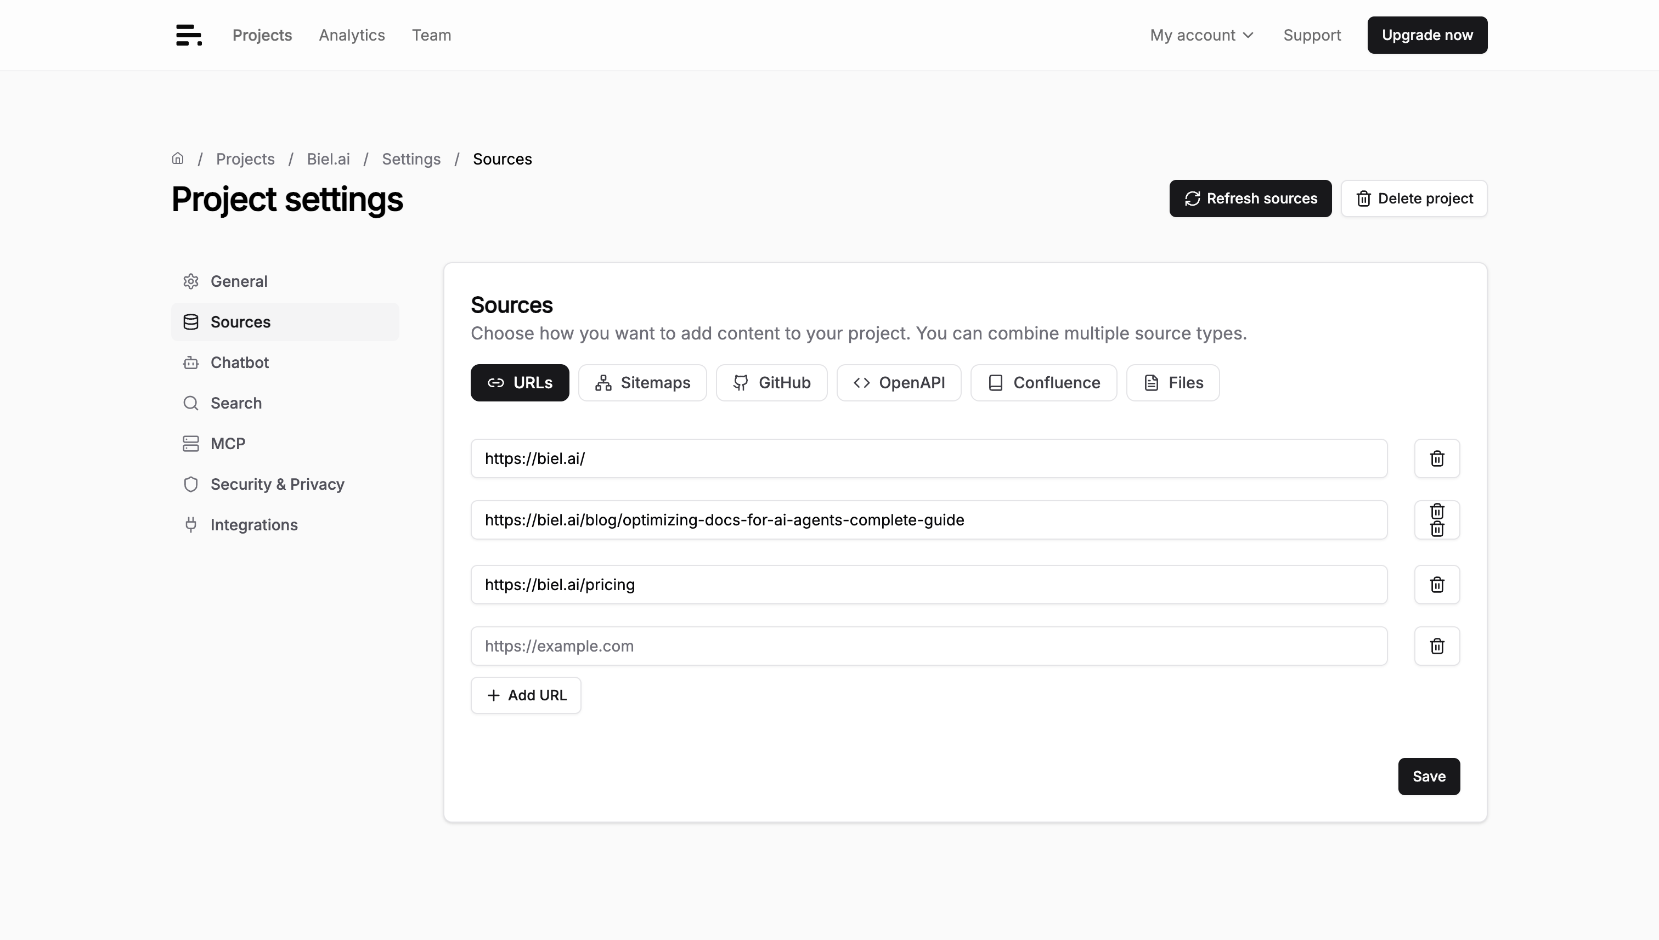
Task: Switch to the Confluence source tab
Action: pyautogui.click(x=1043, y=383)
